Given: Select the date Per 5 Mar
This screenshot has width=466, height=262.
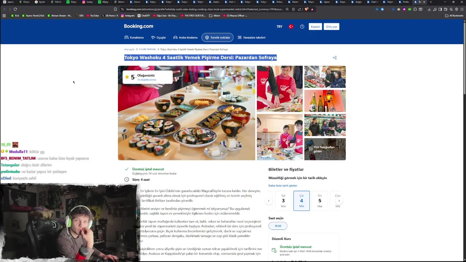Looking at the screenshot, I should tap(320, 201).
